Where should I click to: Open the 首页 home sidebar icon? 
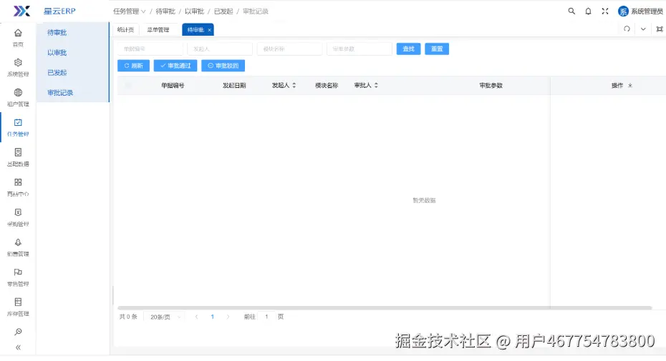coord(18,33)
